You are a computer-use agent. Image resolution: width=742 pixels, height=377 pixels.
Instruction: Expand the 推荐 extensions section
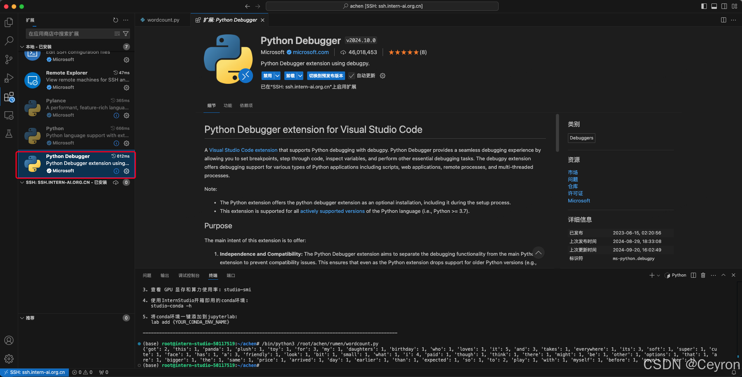(x=22, y=318)
